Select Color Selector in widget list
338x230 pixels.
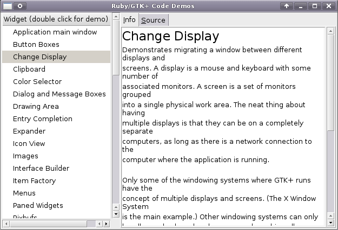click(x=37, y=81)
